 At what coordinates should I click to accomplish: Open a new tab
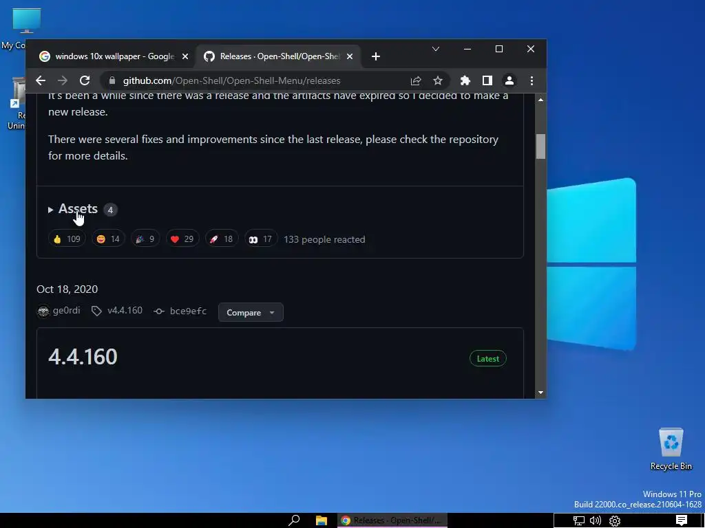coord(376,56)
